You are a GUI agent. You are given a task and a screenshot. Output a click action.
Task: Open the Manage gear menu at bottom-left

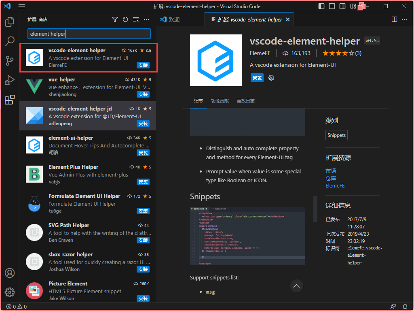10,292
